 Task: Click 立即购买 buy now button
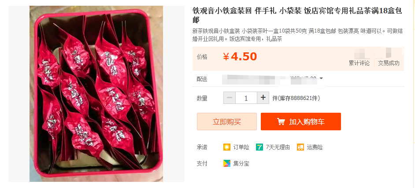point(227,122)
